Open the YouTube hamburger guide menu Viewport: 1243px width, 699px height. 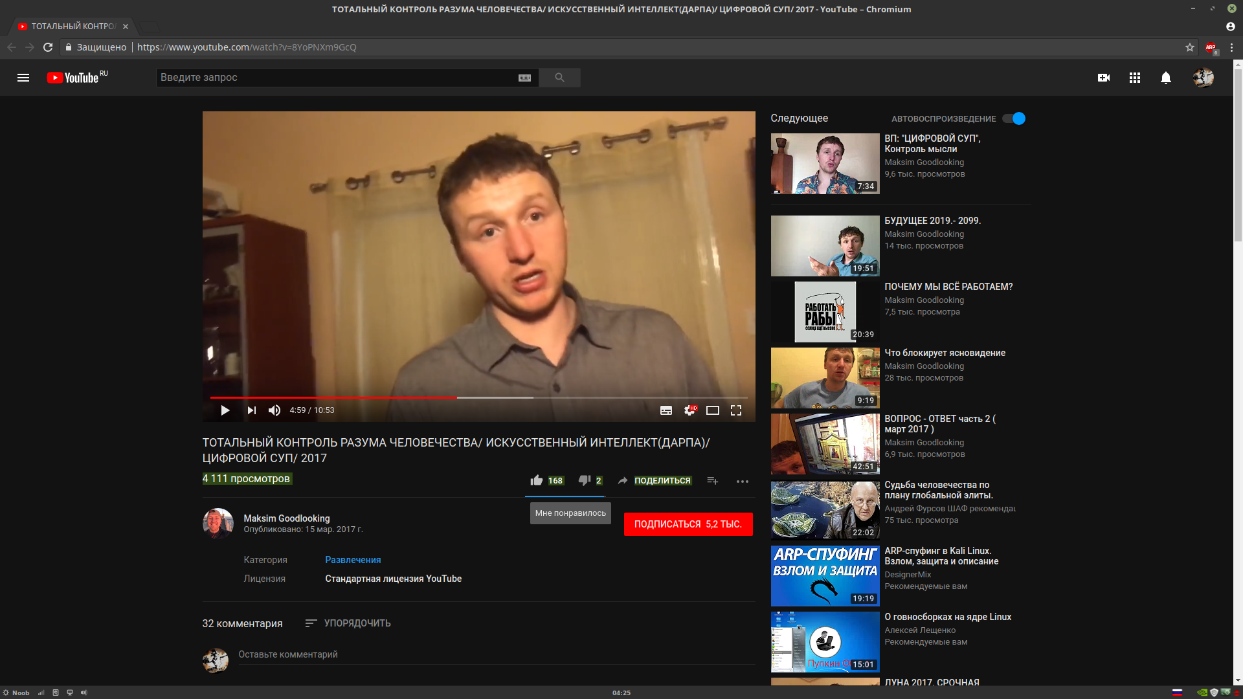pyautogui.click(x=23, y=78)
